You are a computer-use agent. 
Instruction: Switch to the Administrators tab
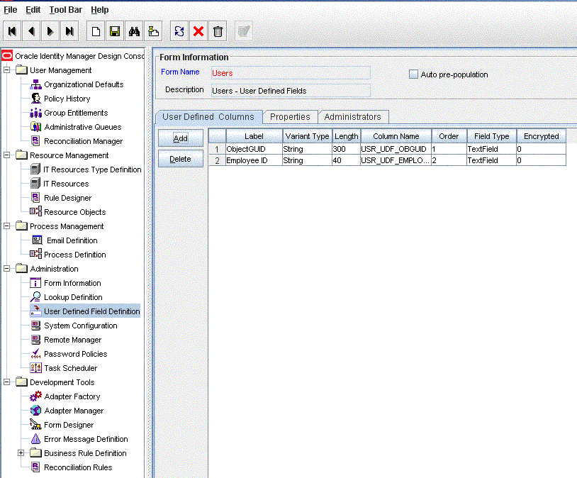click(x=352, y=117)
